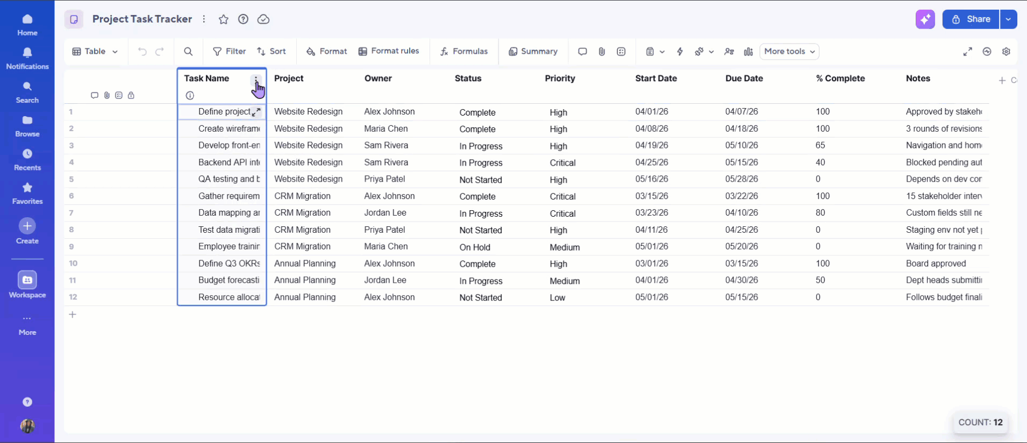1027x443 pixels.
Task: Open the Format menu
Action: tap(327, 52)
